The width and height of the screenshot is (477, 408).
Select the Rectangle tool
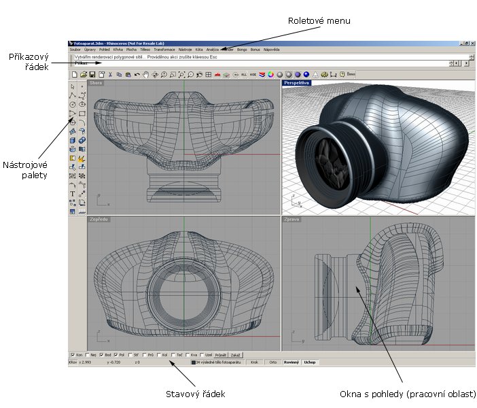(82, 114)
